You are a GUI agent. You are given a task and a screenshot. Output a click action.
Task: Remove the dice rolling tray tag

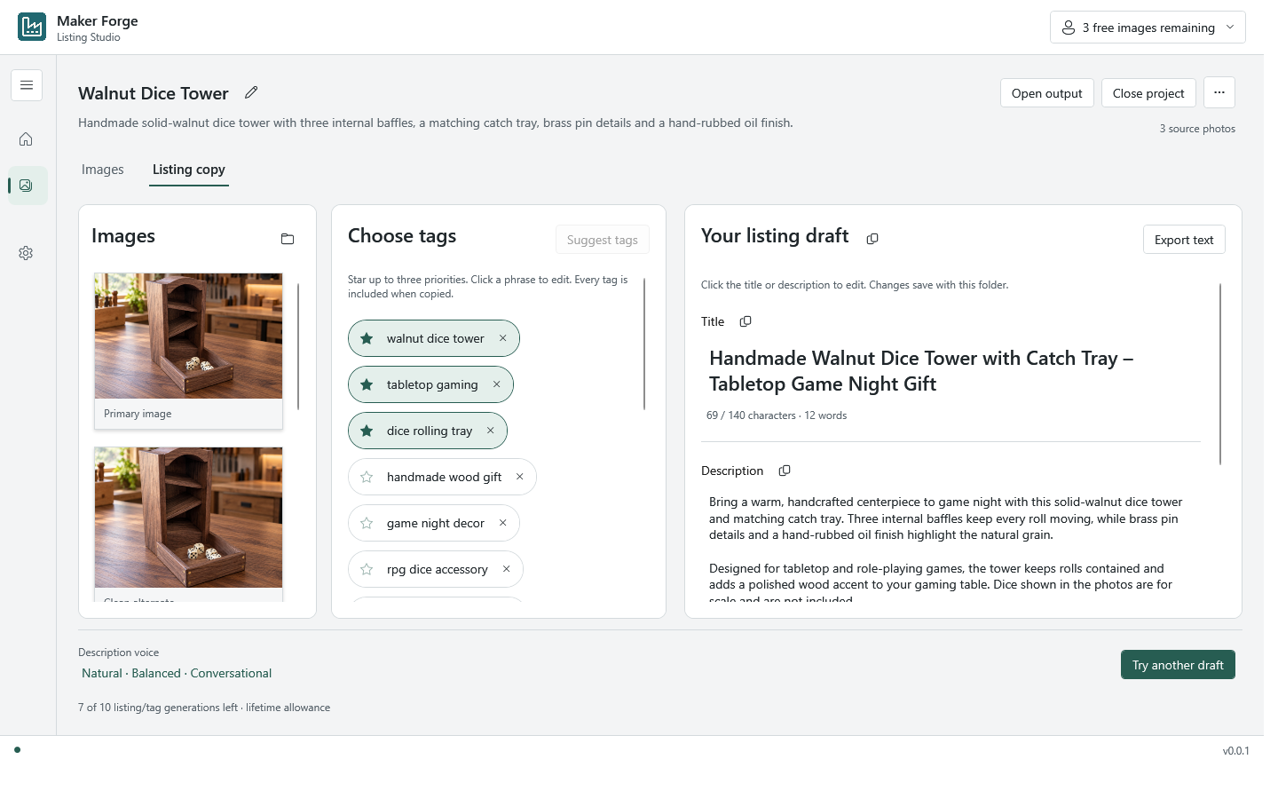pos(491,431)
